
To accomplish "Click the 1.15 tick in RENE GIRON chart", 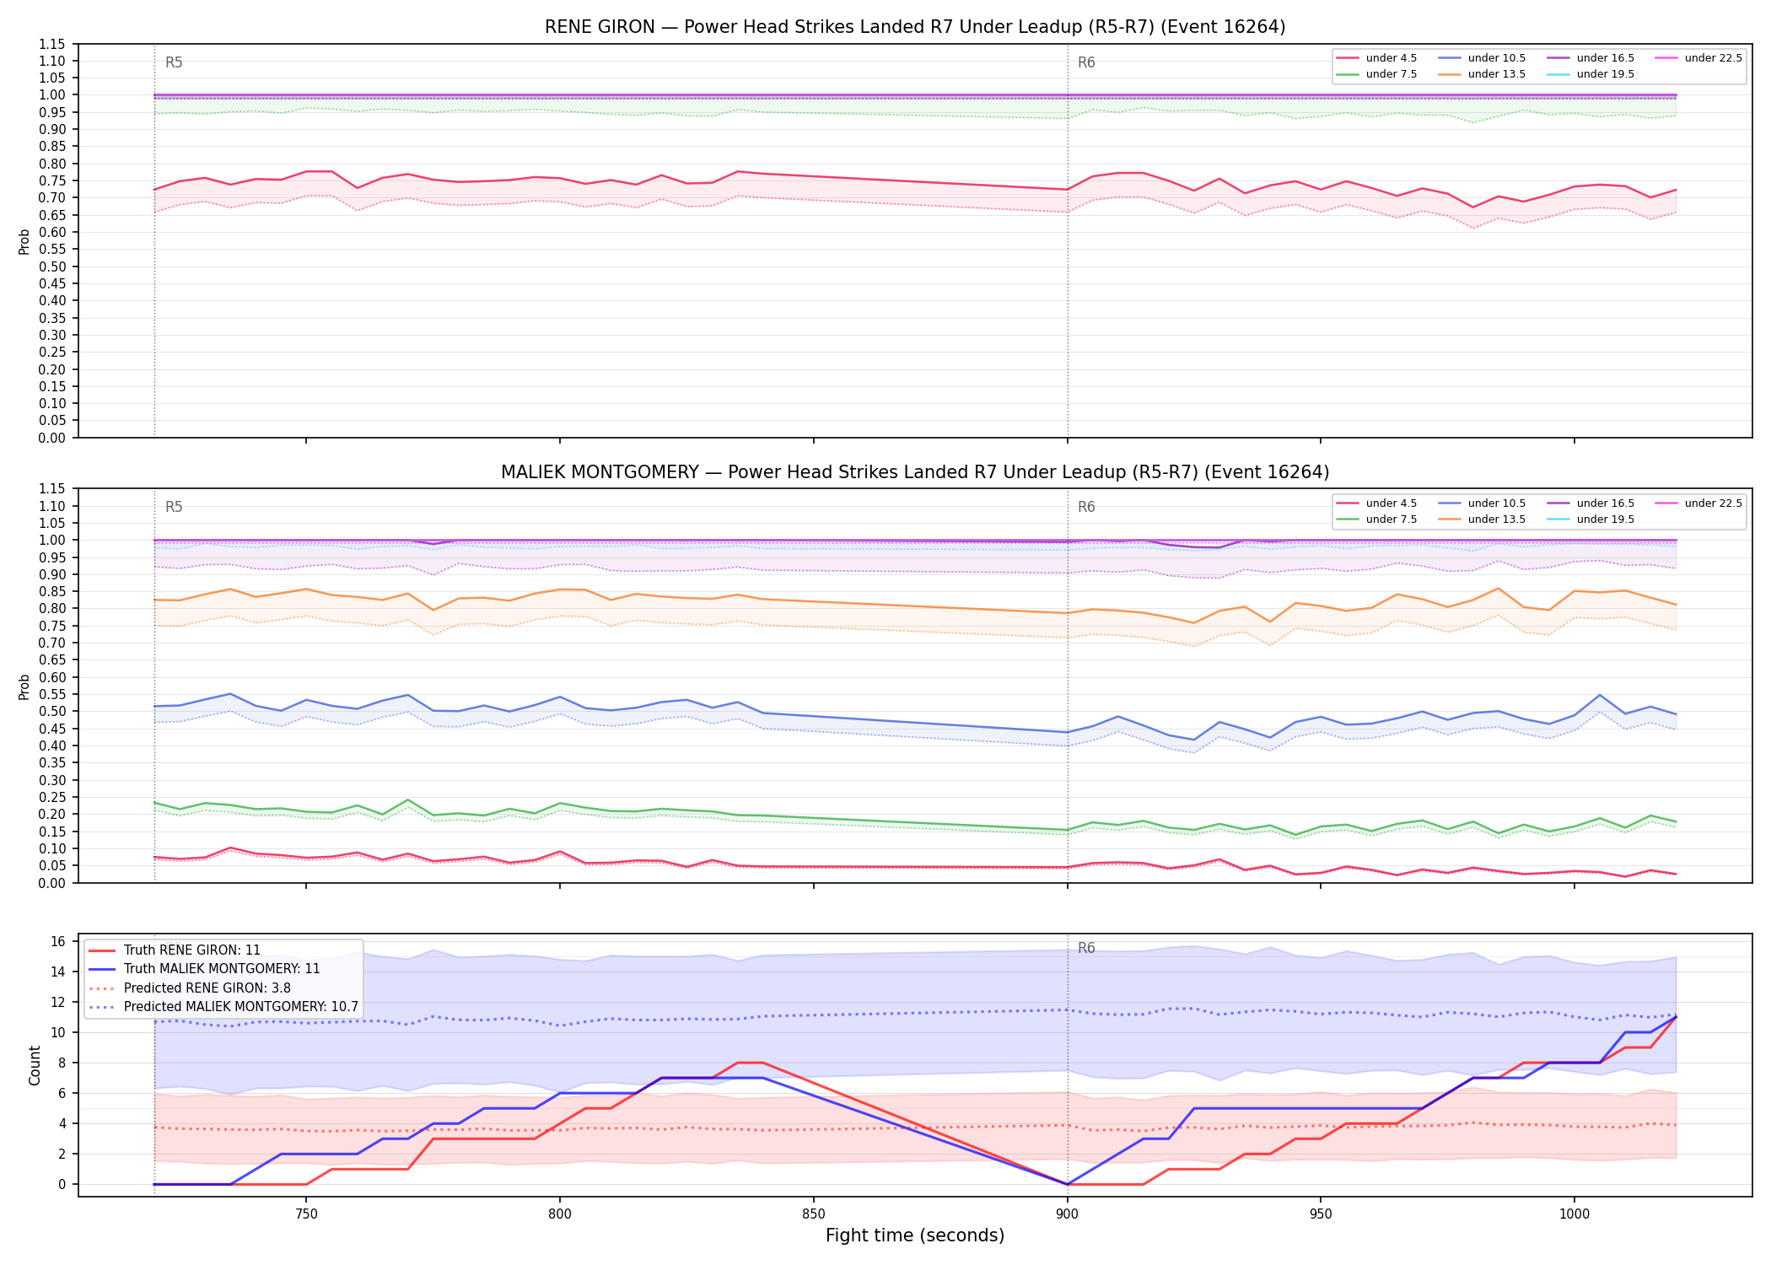I will 52,44.
